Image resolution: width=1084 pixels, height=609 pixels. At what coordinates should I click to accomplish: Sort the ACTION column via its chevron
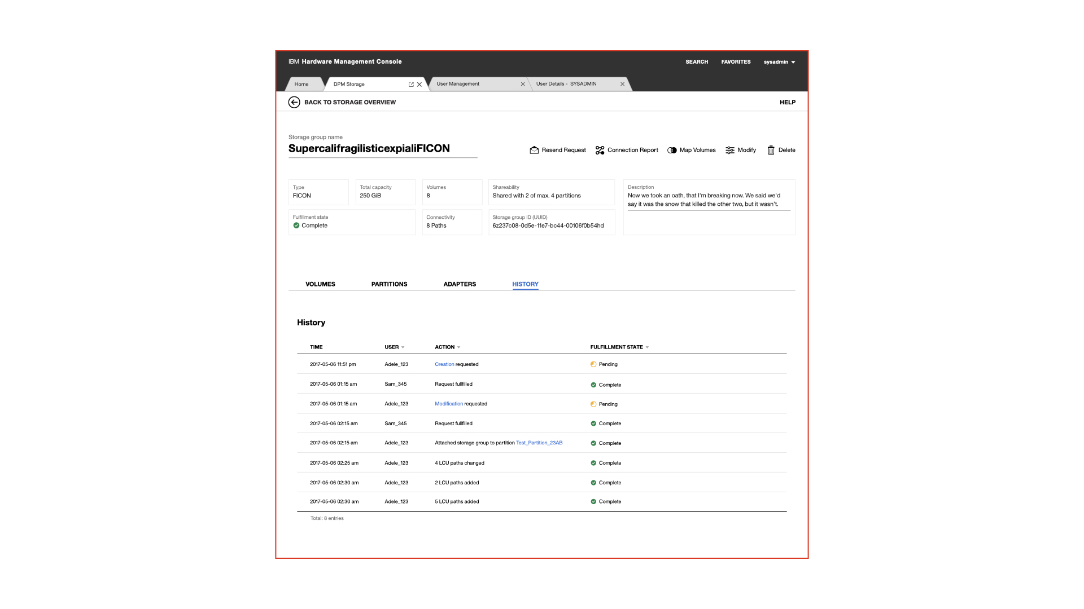[x=458, y=347]
